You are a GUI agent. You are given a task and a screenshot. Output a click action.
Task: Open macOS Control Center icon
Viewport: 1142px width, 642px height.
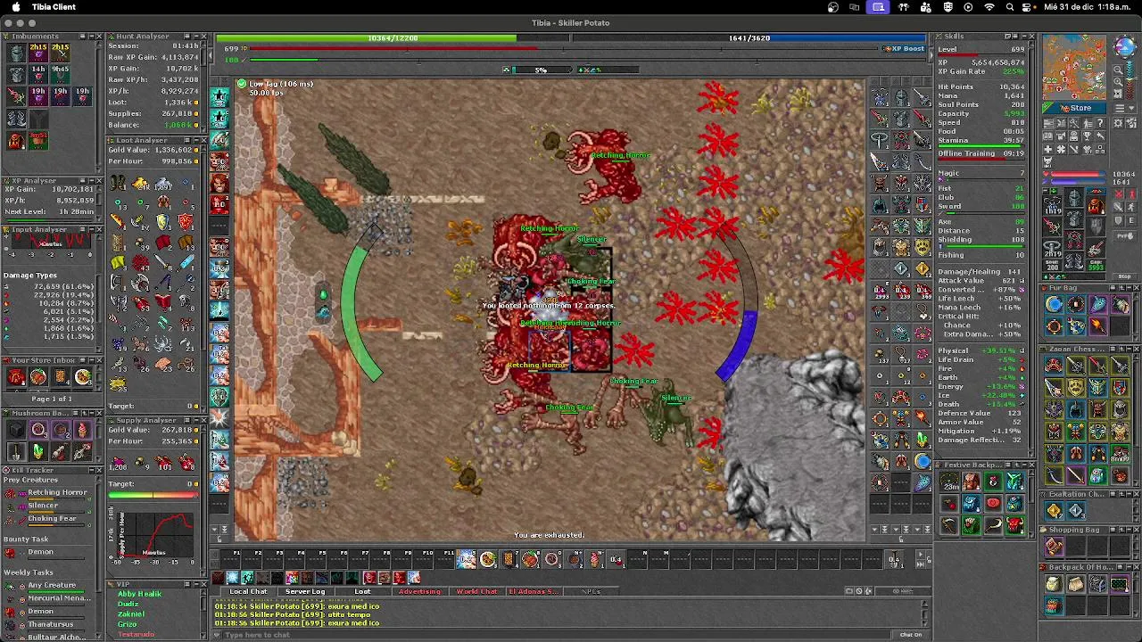[x=1026, y=7]
